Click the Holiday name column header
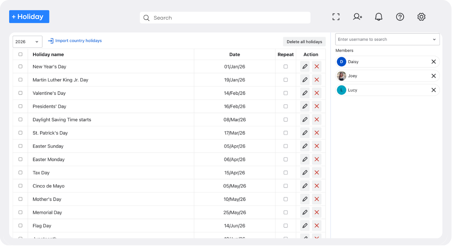The image size is (452, 246). (48, 54)
